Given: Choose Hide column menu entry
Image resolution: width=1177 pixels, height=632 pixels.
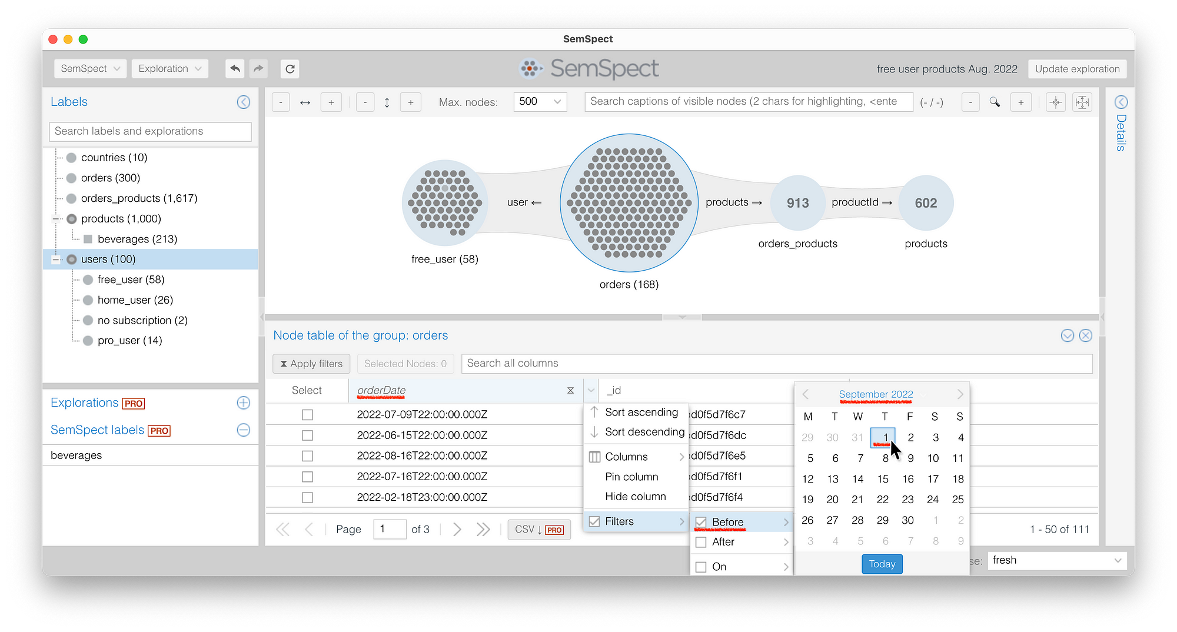Looking at the screenshot, I should 636,497.
